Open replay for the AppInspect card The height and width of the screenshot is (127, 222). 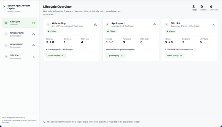pyautogui.click(x=115, y=55)
